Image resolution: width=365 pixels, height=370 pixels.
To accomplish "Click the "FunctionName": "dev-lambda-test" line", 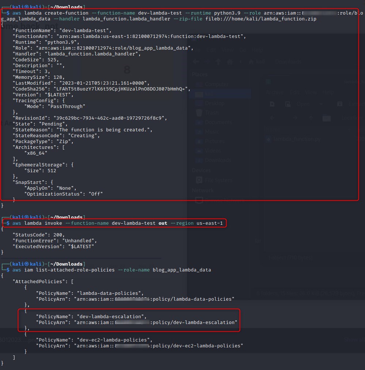I will tap(62, 30).
